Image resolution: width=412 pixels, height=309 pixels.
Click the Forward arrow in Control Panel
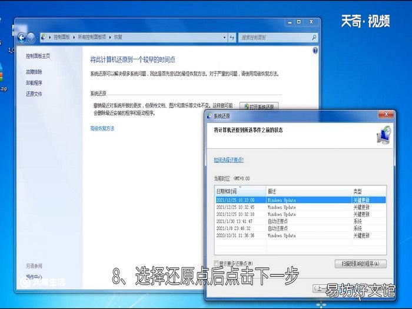click(x=31, y=38)
